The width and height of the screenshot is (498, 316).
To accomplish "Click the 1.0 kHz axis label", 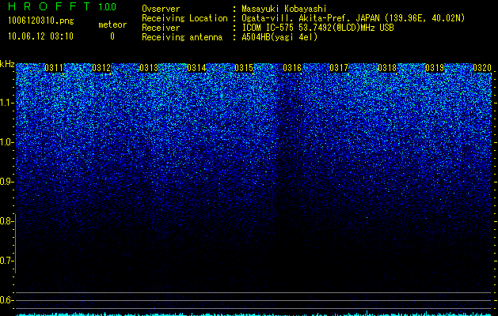I will pos(6,142).
